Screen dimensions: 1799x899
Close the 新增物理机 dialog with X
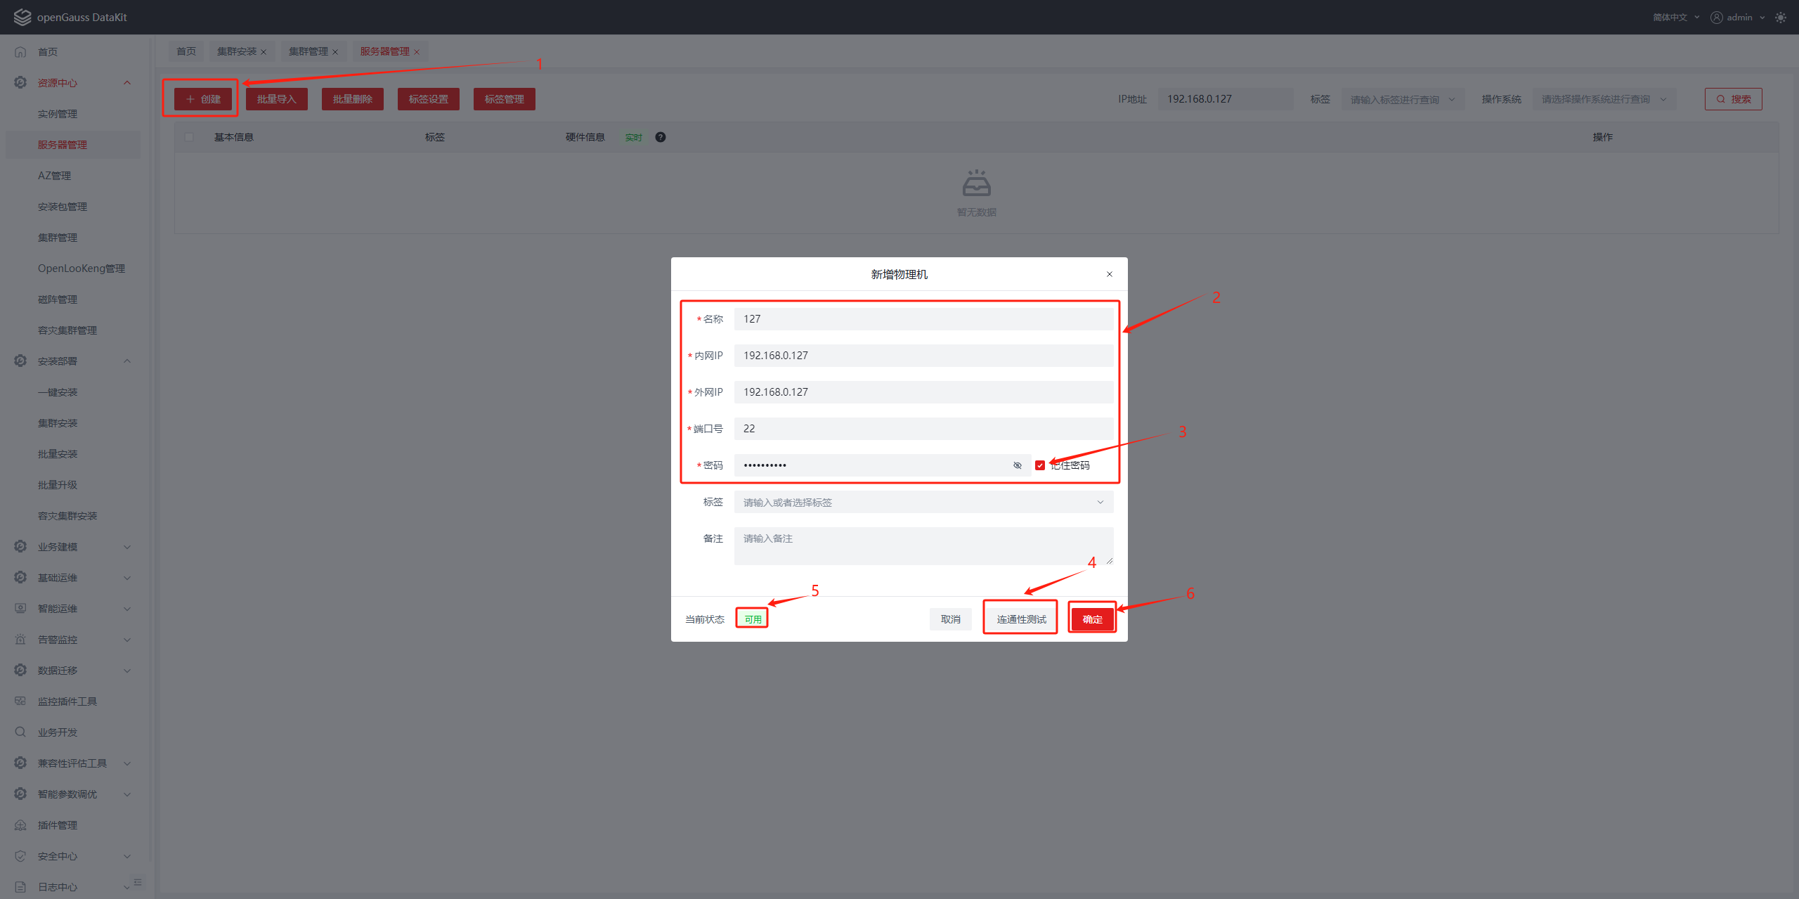click(1110, 274)
